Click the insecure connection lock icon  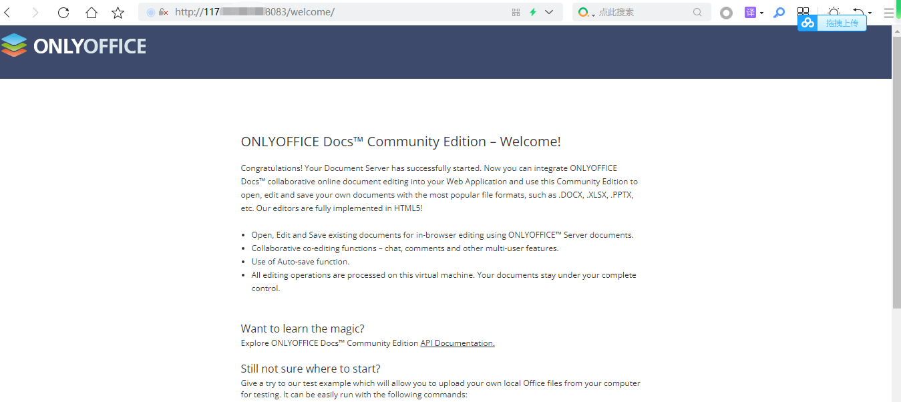pos(163,12)
